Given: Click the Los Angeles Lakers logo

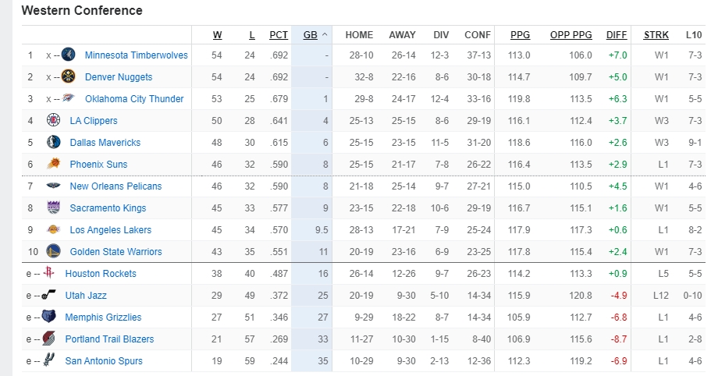Looking at the screenshot, I should tap(53, 230).
